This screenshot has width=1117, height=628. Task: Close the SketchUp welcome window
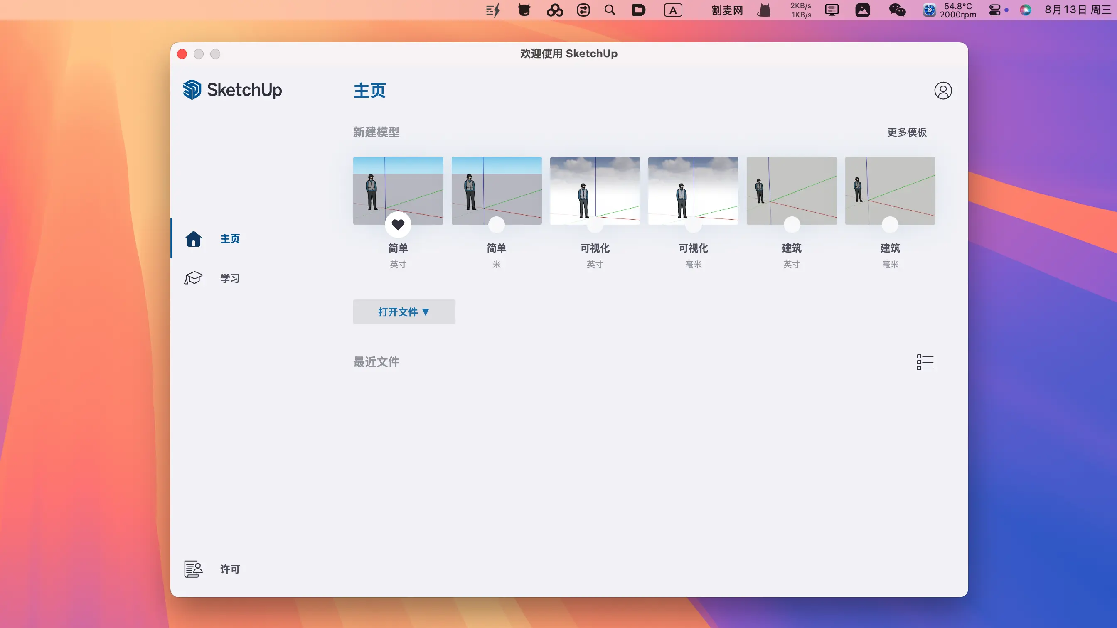pos(182,54)
